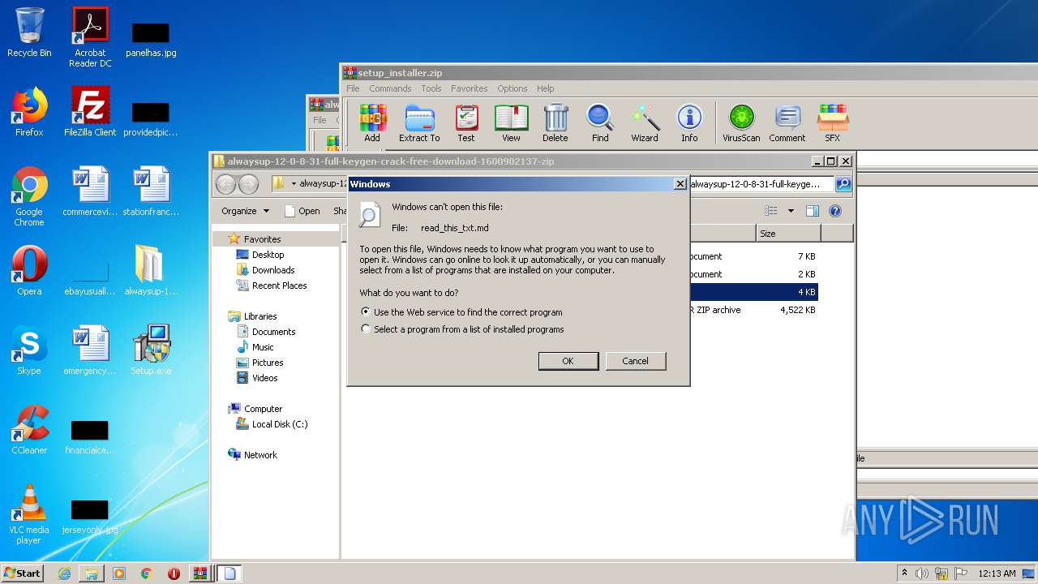Image resolution: width=1038 pixels, height=584 pixels.
Task: Click the Explorer help question-mark icon
Action: click(835, 211)
